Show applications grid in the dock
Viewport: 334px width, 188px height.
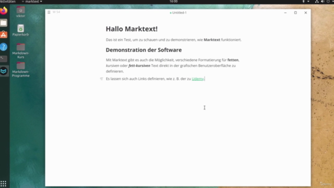[x=3, y=183]
